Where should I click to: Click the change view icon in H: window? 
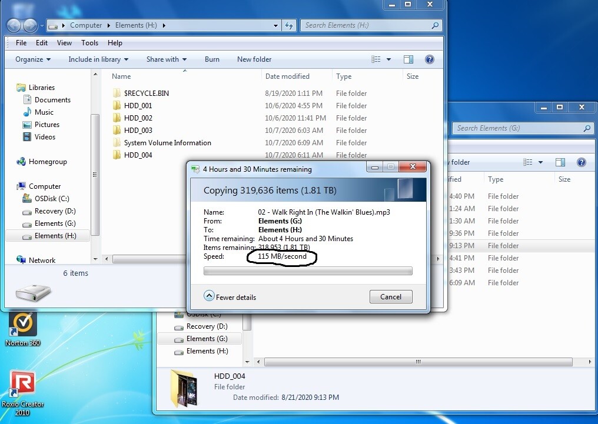pos(376,59)
